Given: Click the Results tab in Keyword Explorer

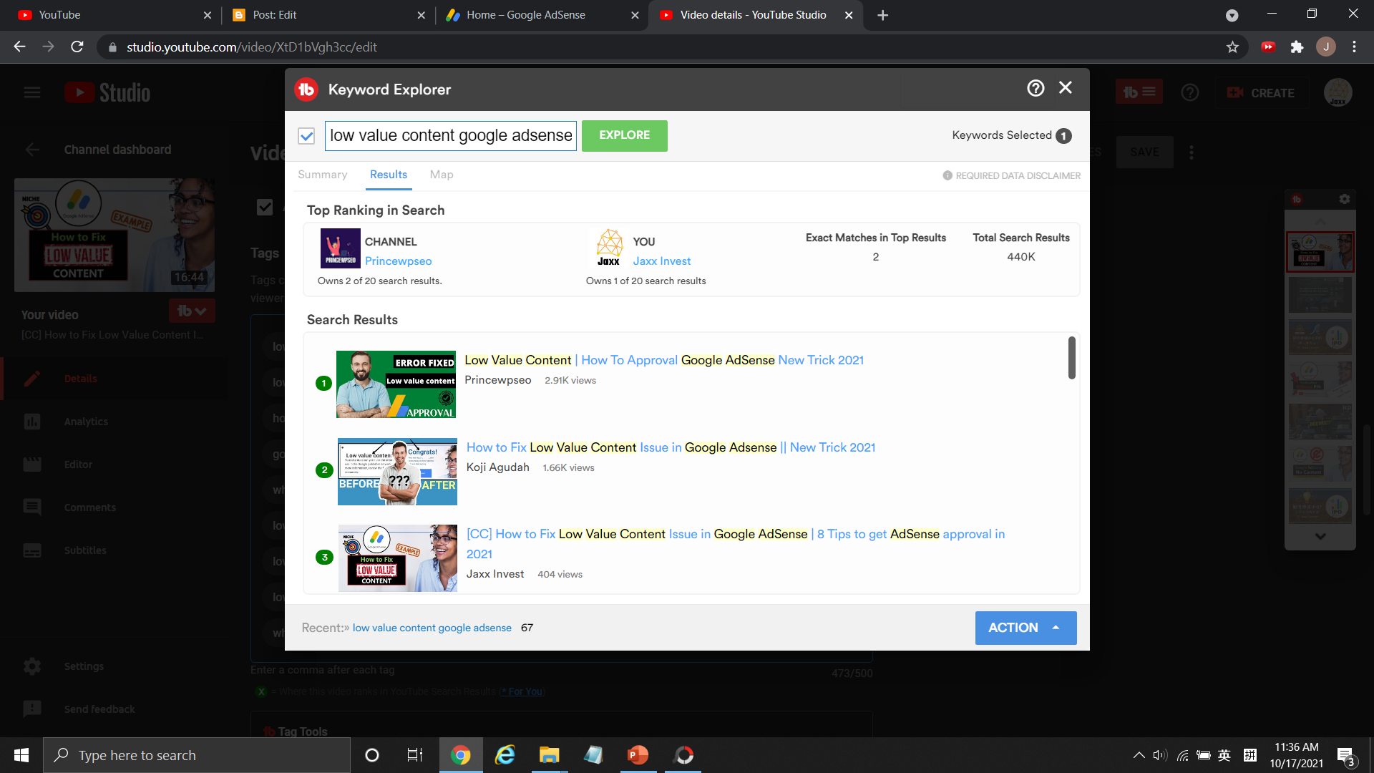Looking at the screenshot, I should (x=389, y=175).
